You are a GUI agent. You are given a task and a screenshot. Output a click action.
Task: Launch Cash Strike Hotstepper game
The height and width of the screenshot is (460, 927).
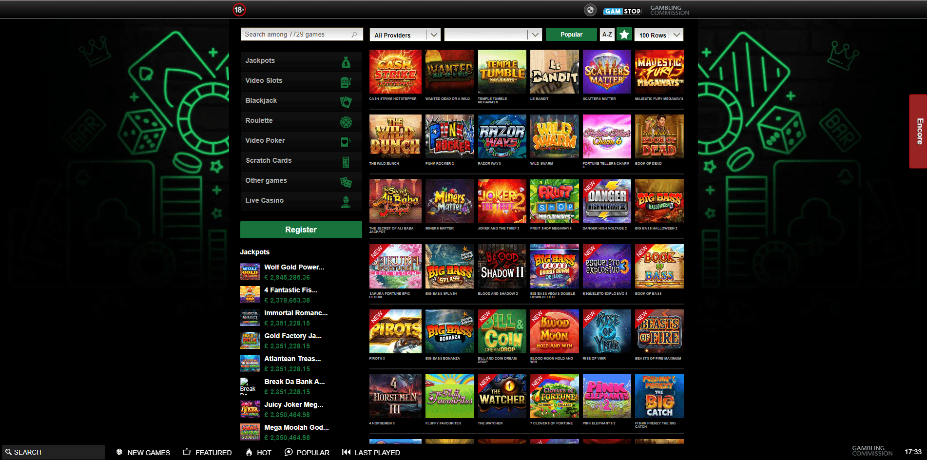tap(395, 72)
